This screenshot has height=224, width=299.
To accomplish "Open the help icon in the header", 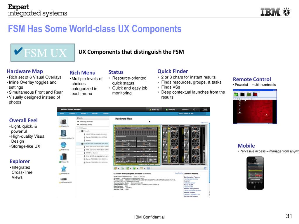I will pyautogui.click(x=194, y=110).
